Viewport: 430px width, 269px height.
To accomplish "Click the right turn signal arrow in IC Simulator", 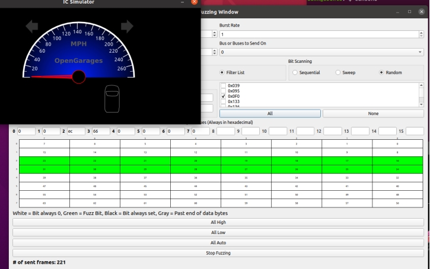I will (x=127, y=27).
